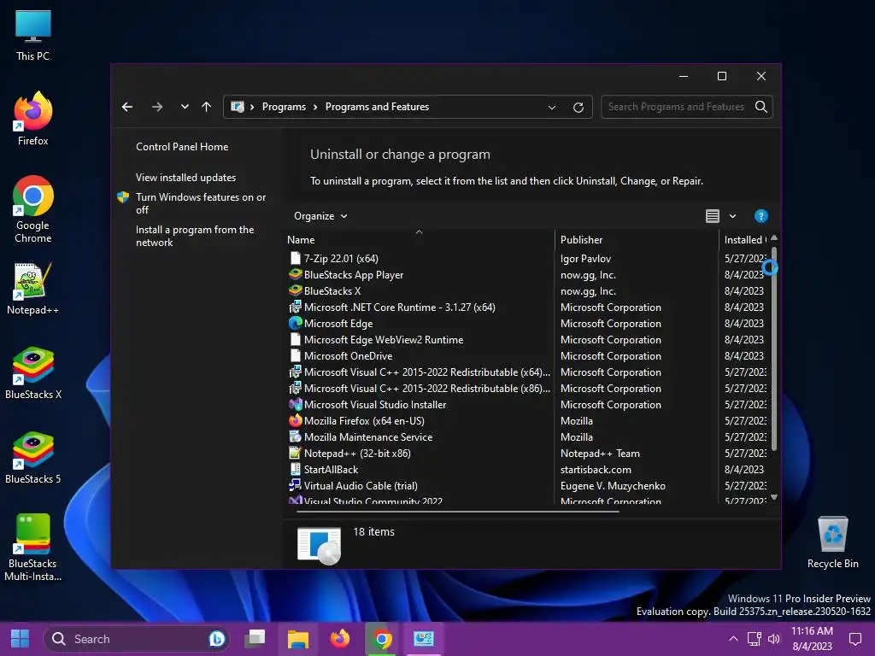Select Microsoft OneDrive row
Image resolution: width=875 pixels, height=656 pixels.
(x=527, y=356)
